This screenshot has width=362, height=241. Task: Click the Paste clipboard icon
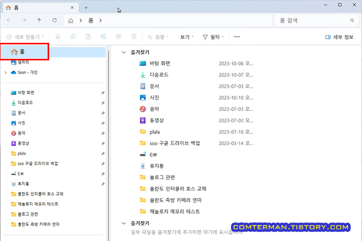pos(88,37)
